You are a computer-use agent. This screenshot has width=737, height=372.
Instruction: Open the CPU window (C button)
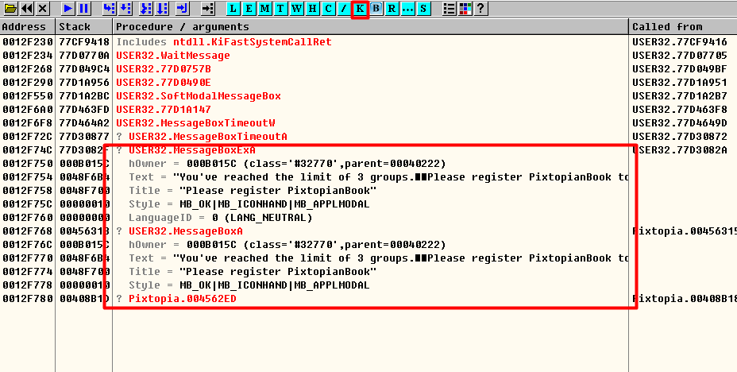tap(328, 9)
